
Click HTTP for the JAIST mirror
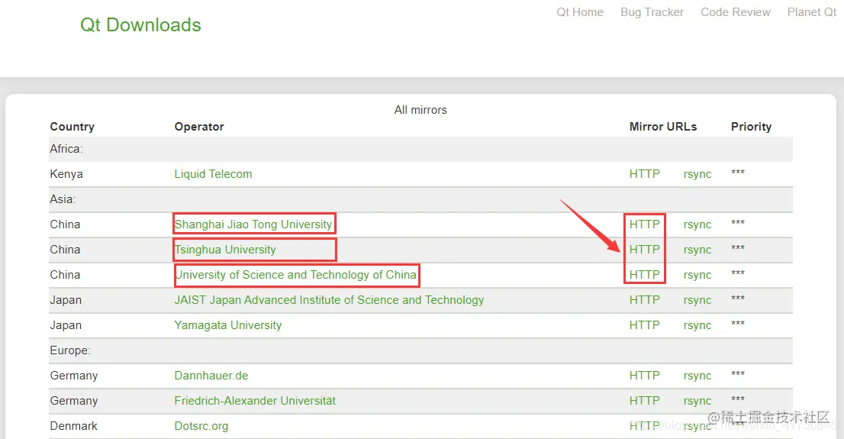coord(644,300)
